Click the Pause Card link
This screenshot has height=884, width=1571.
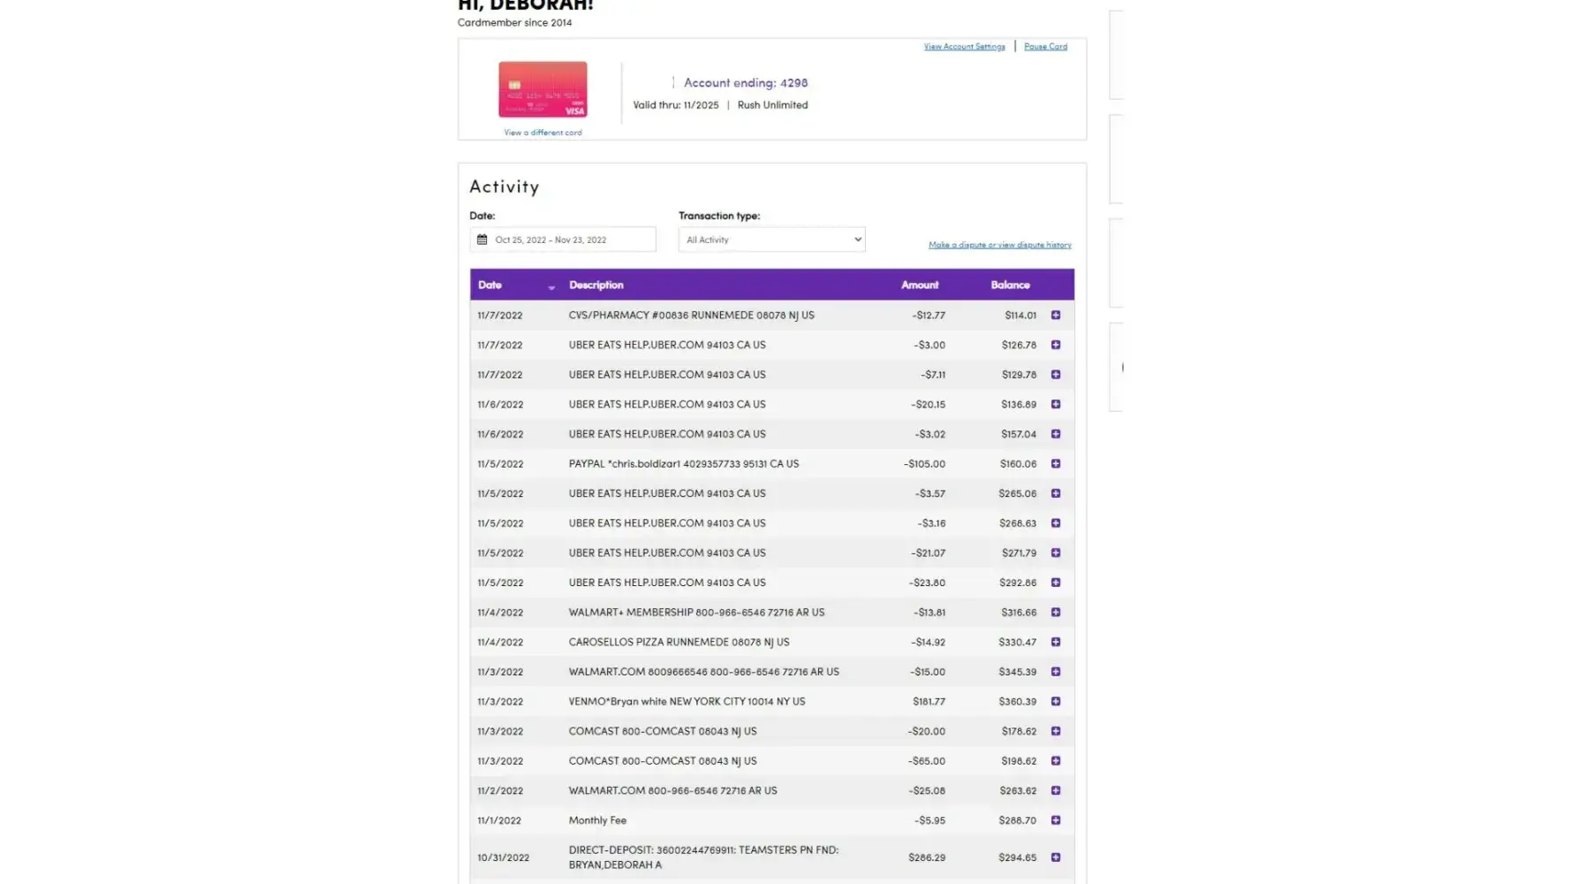(x=1045, y=47)
